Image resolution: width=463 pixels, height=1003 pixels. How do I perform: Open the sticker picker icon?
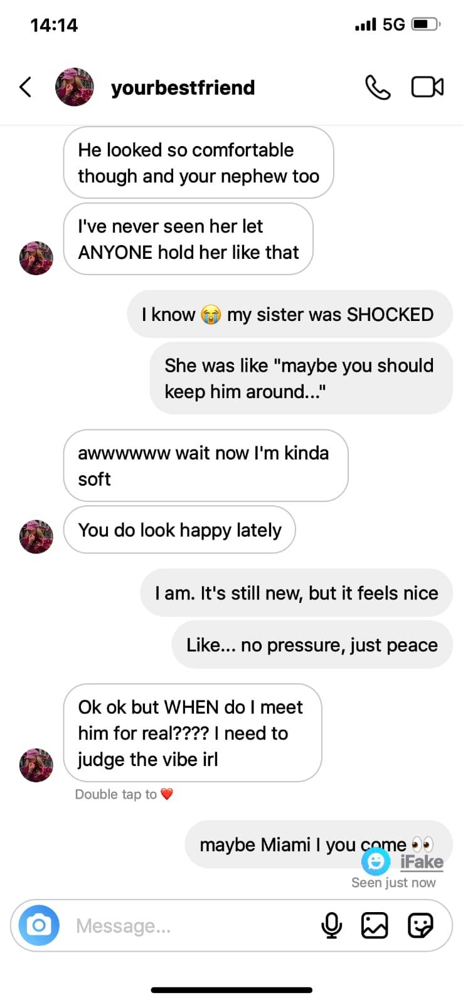(420, 925)
